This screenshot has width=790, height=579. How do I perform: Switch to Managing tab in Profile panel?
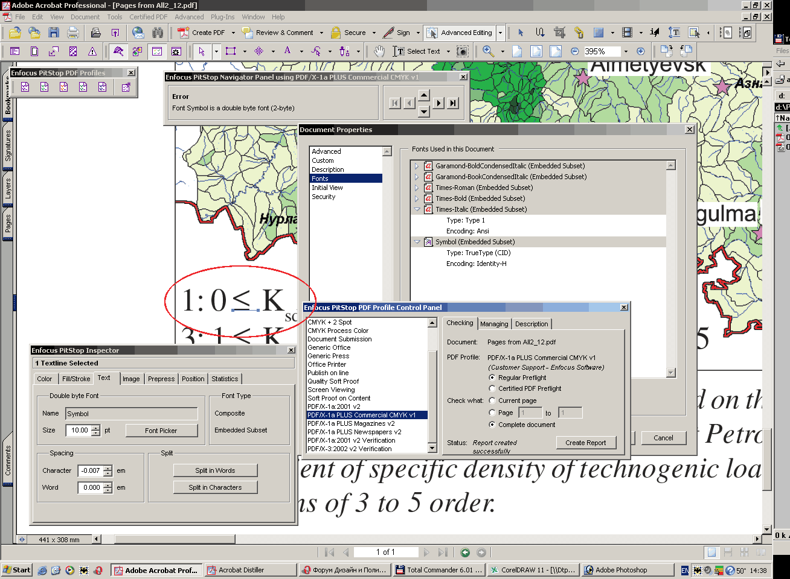(x=494, y=324)
